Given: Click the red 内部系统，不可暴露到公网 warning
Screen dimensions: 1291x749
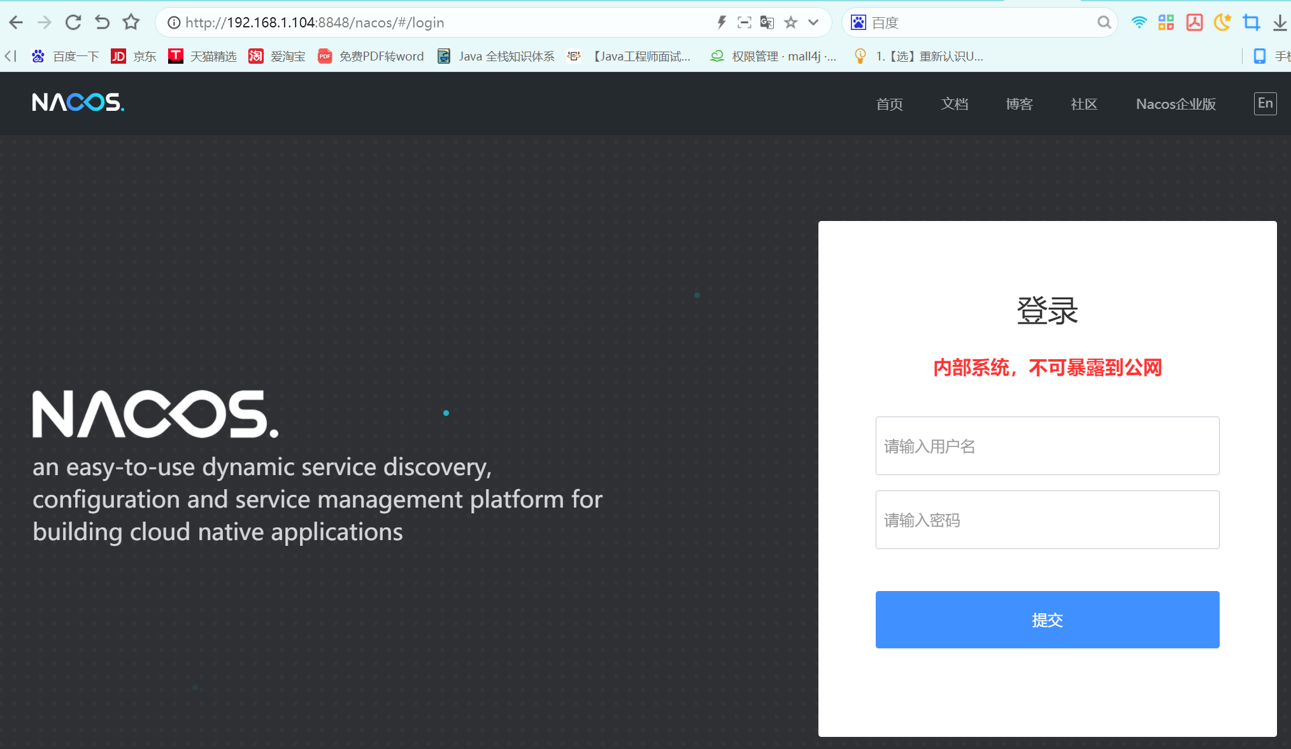Looking at the screenshot, I should [x=1047, y=367].
